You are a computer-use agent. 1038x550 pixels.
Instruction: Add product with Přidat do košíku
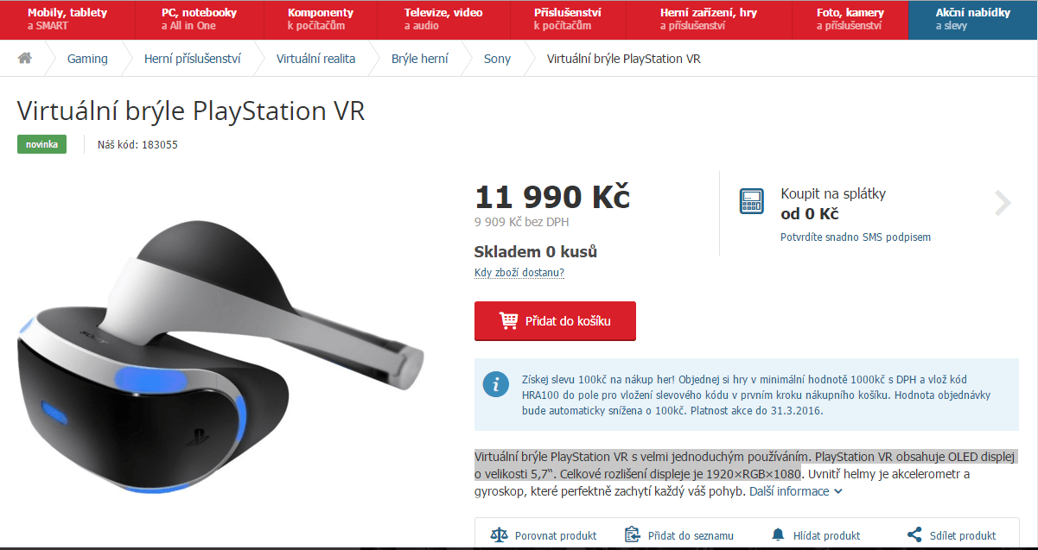pos(555,321)
